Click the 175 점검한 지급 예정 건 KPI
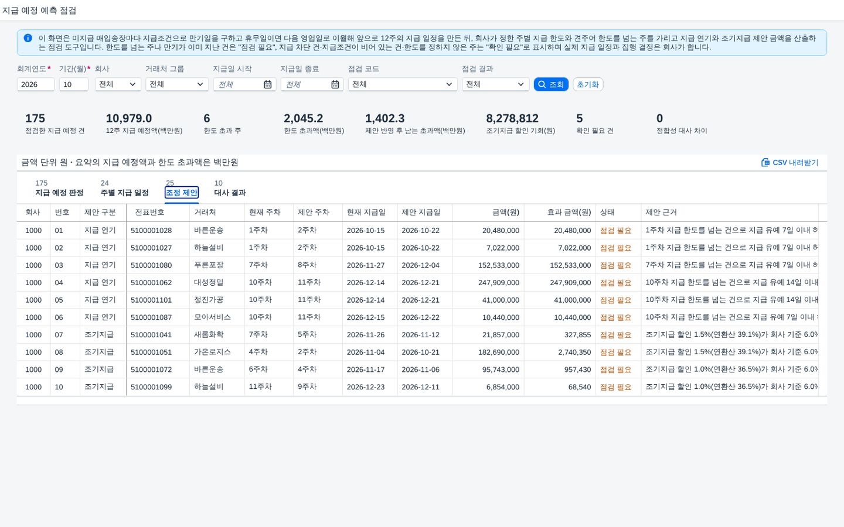This screenshot has width=844, height=527. [55, 124]
